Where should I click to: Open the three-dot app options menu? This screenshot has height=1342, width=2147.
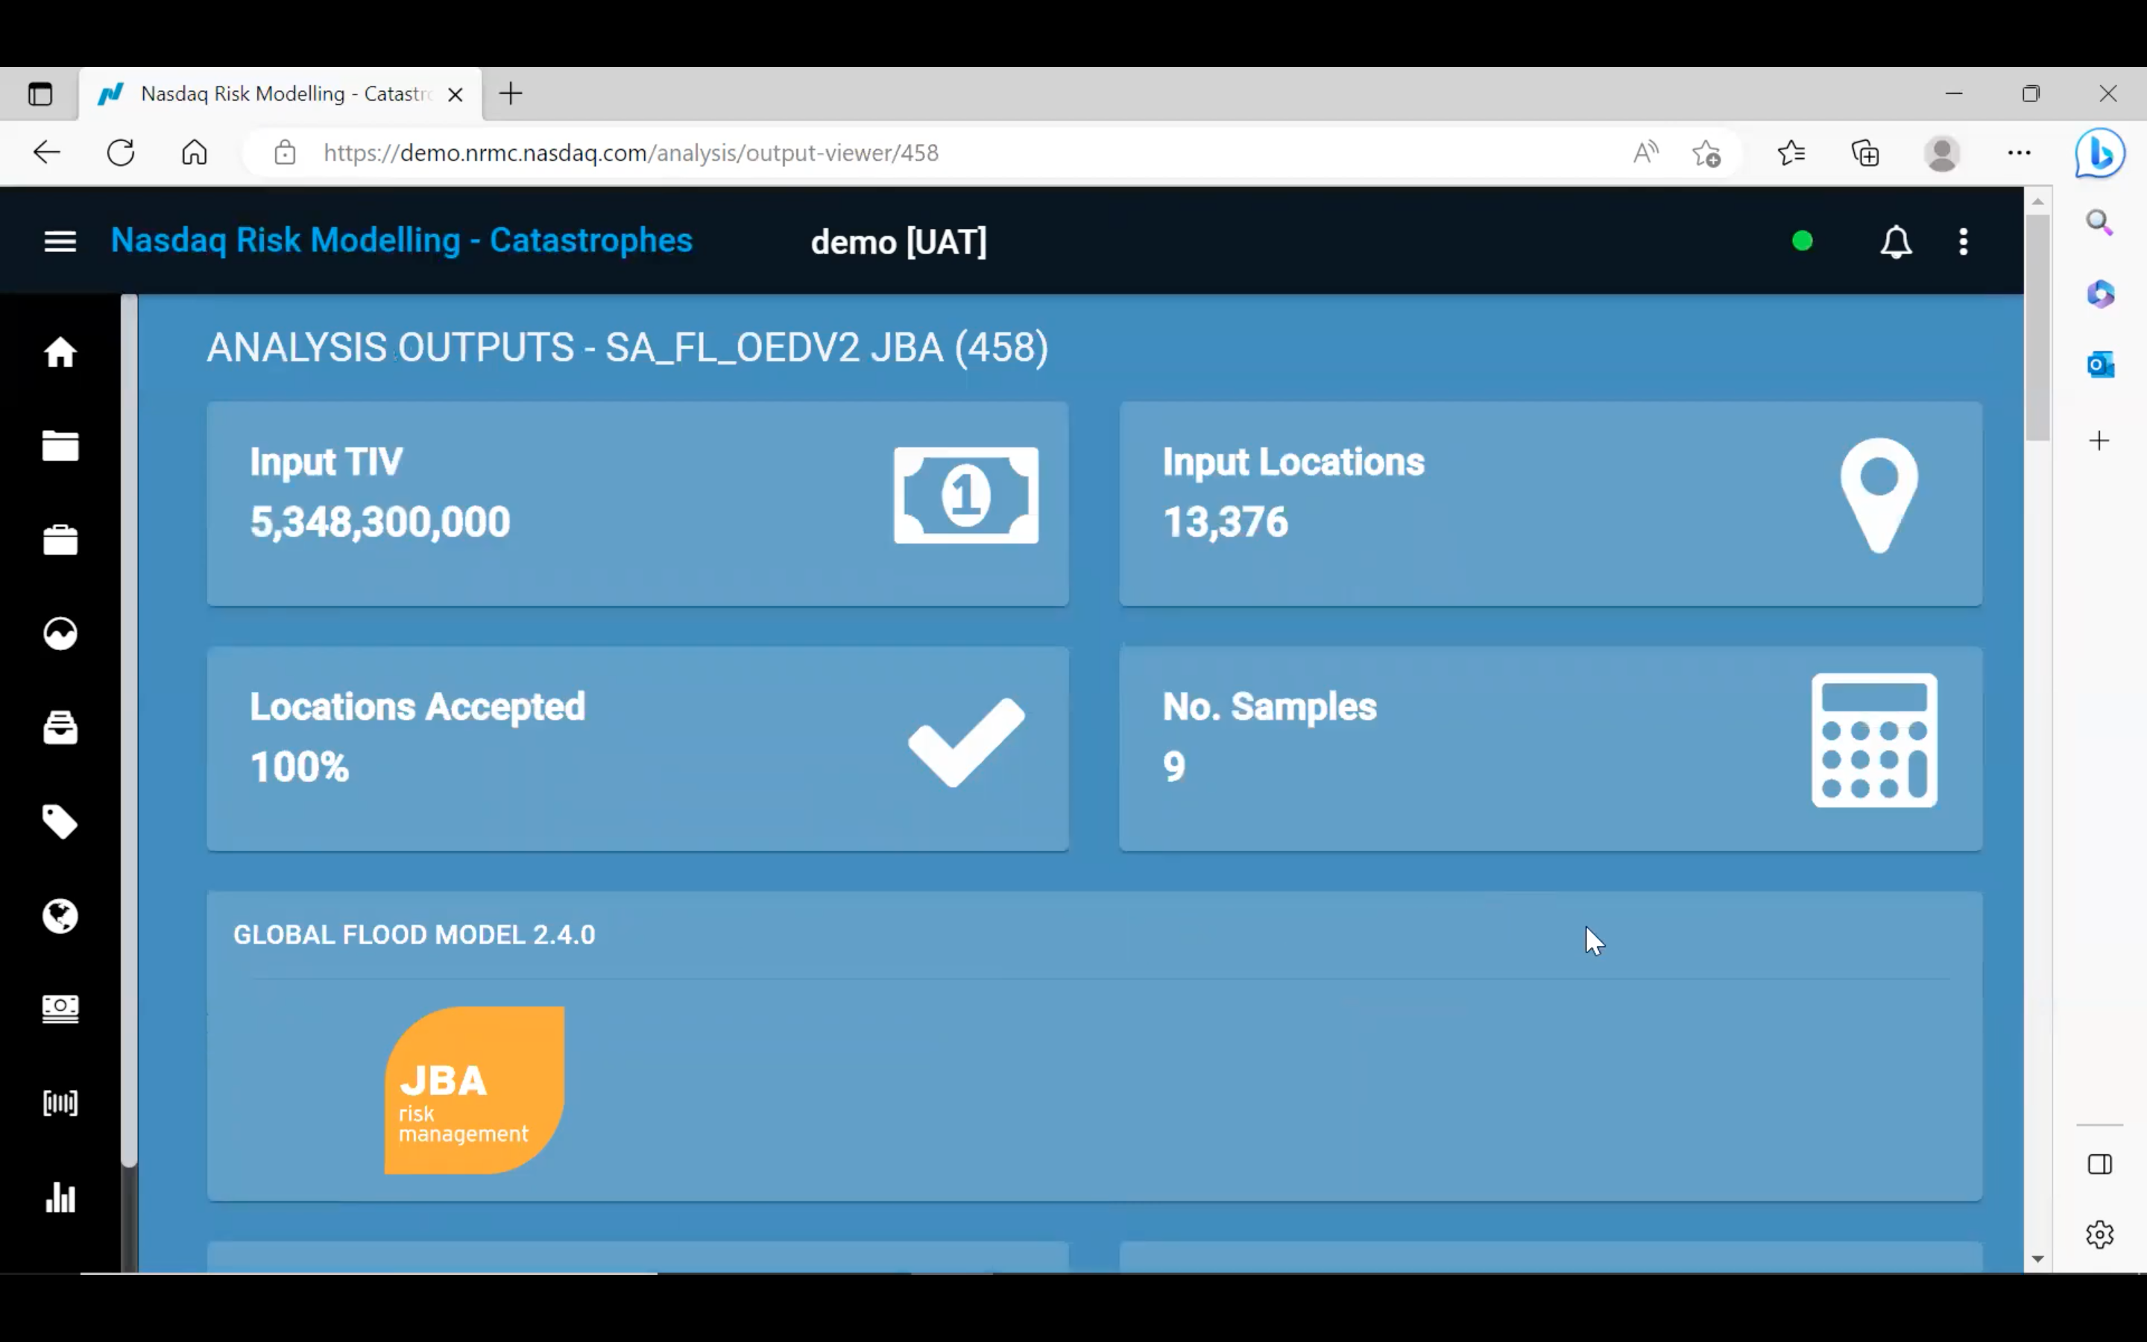pos(1964,242)
